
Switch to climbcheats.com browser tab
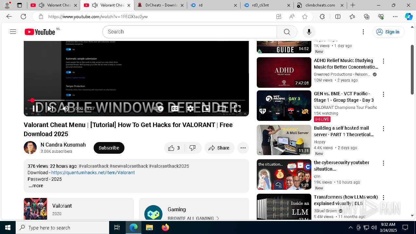pyautogui.click(x=320, y=5)
